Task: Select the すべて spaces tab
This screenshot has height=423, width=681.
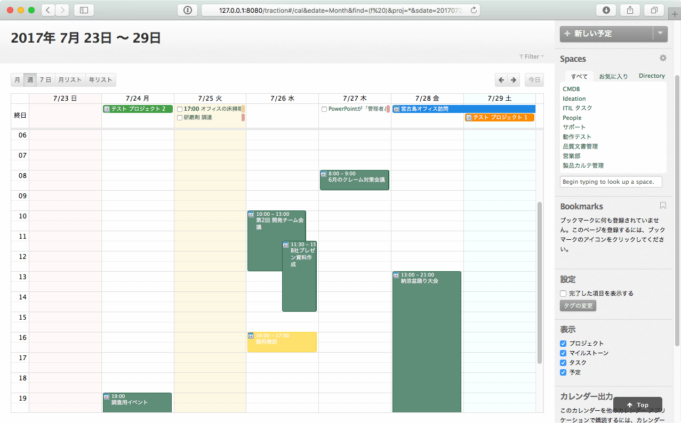Action: point(579,76)
